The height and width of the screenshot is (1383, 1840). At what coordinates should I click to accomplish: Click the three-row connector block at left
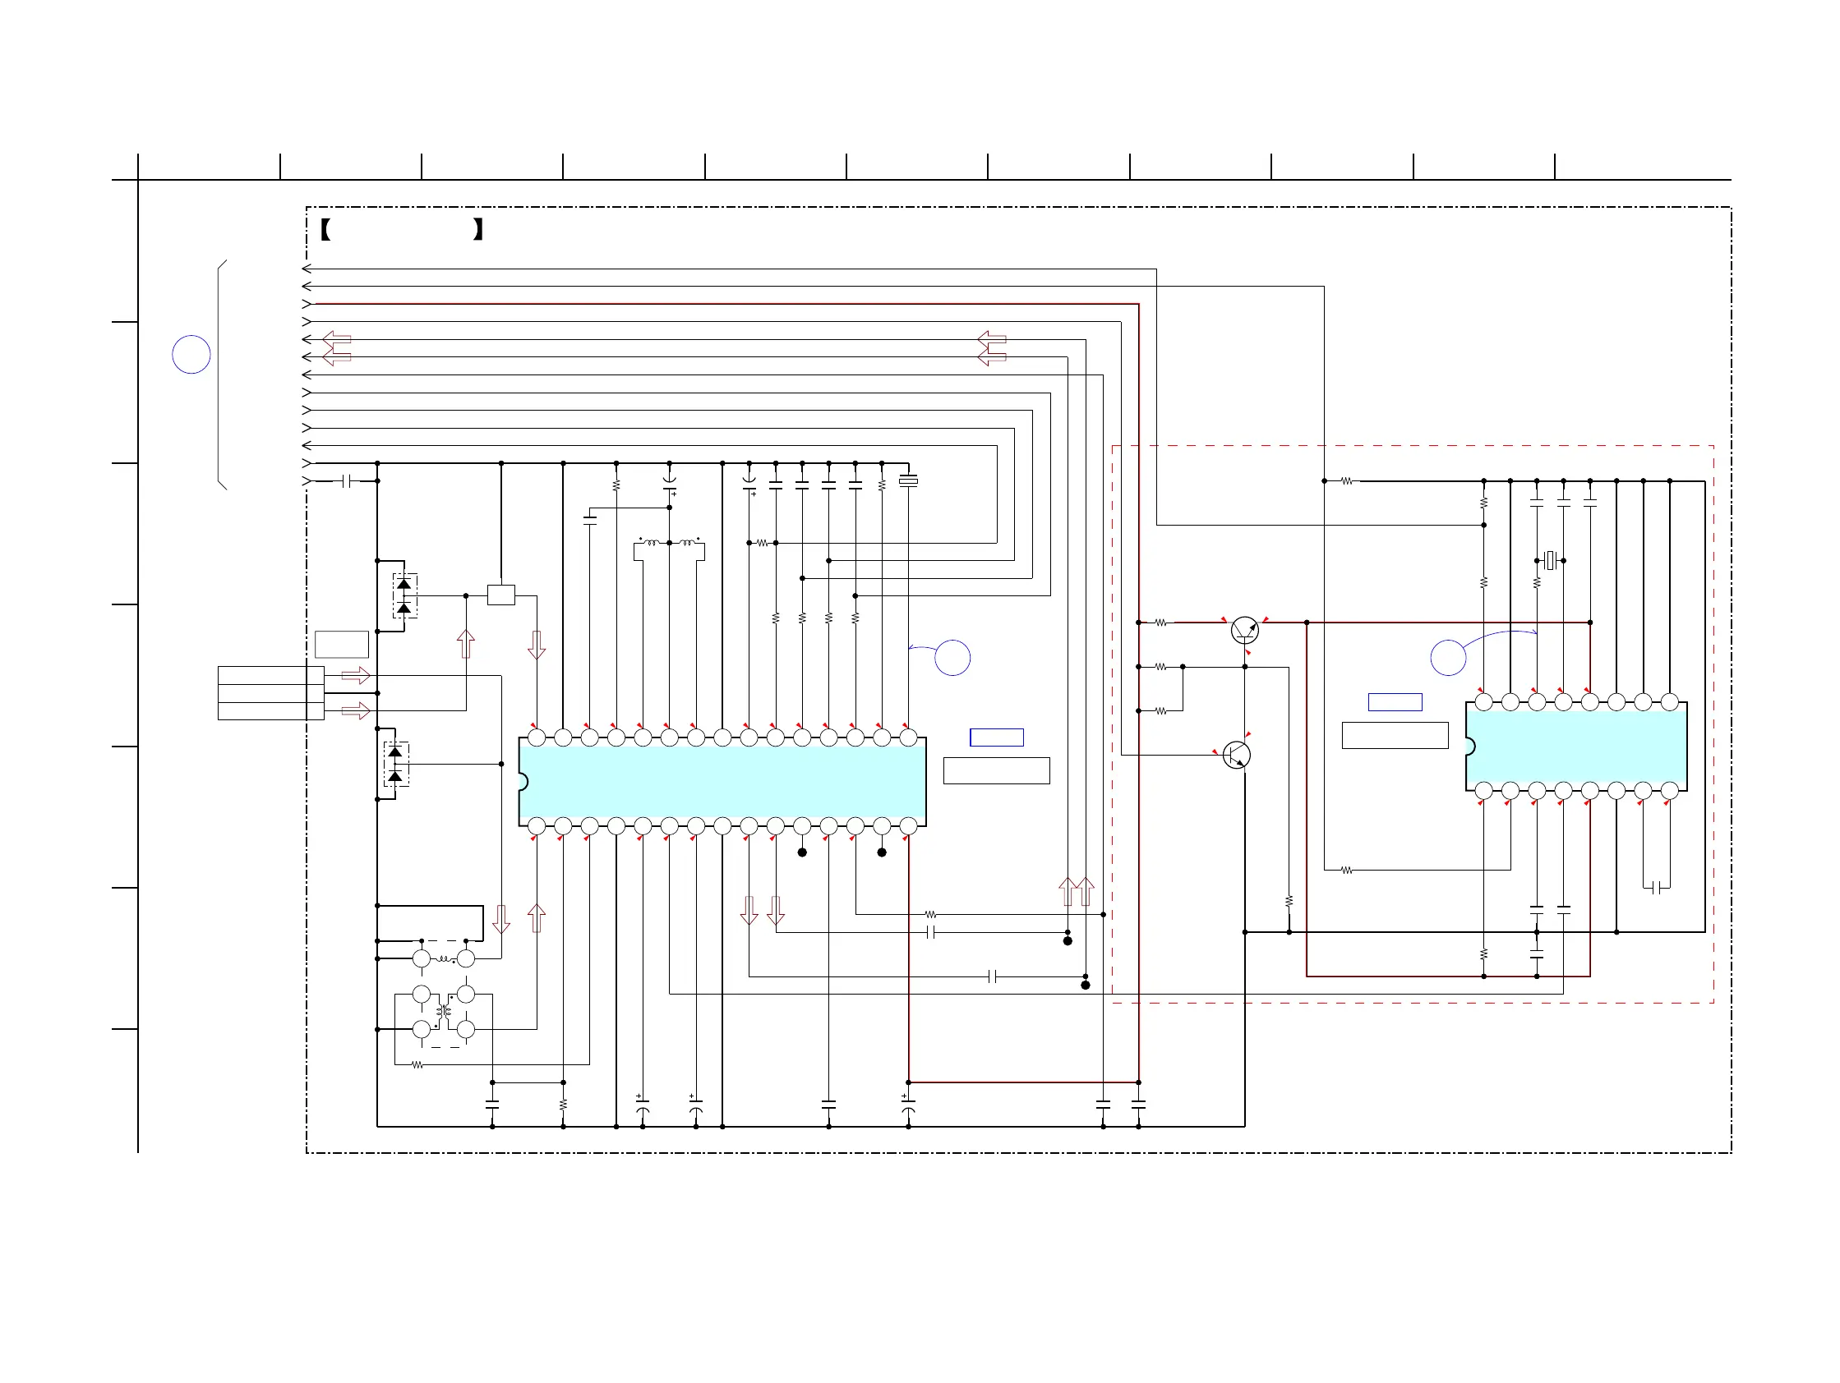tap(270, 692)
